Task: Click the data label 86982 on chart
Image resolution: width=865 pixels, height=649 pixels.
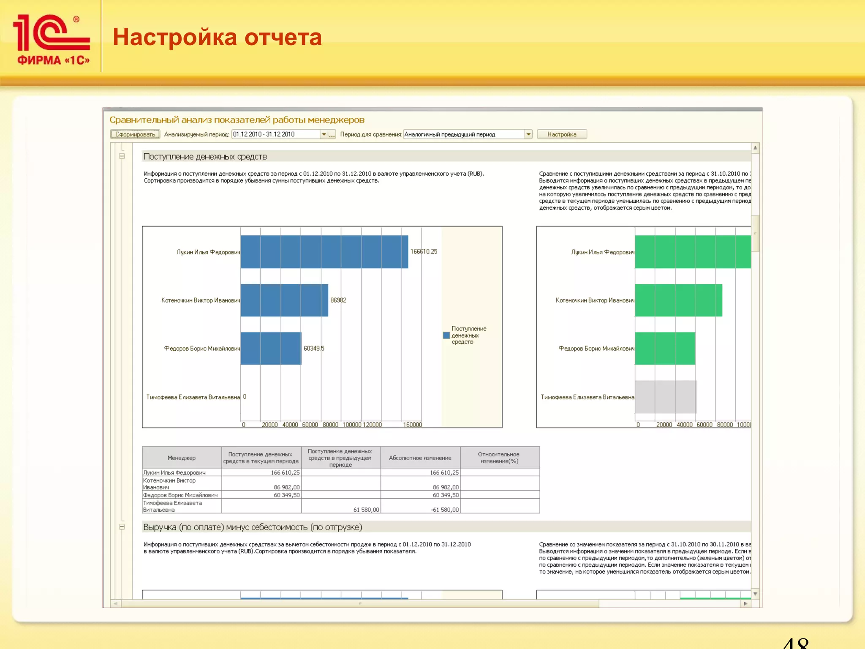Action: coord(338,300)
